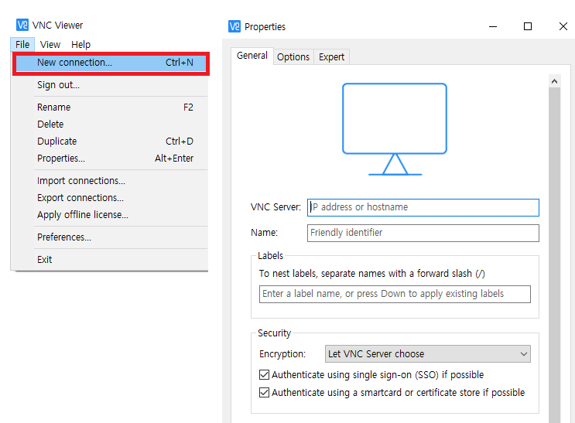575x423 pixels.
Task: Choose Exit from File menu
Action: pyautogui.click(x=111, y=260)
